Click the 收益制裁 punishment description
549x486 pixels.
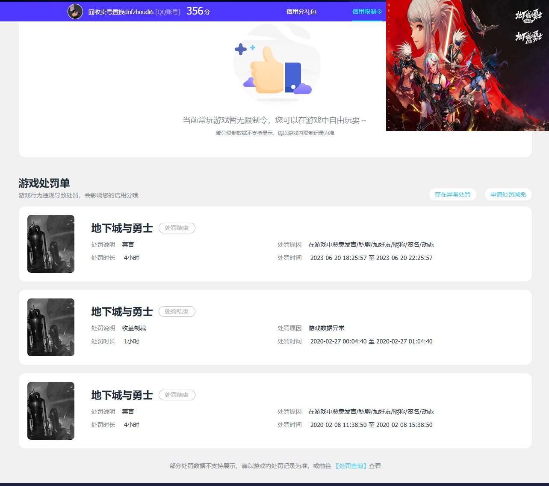click(134, 328)
